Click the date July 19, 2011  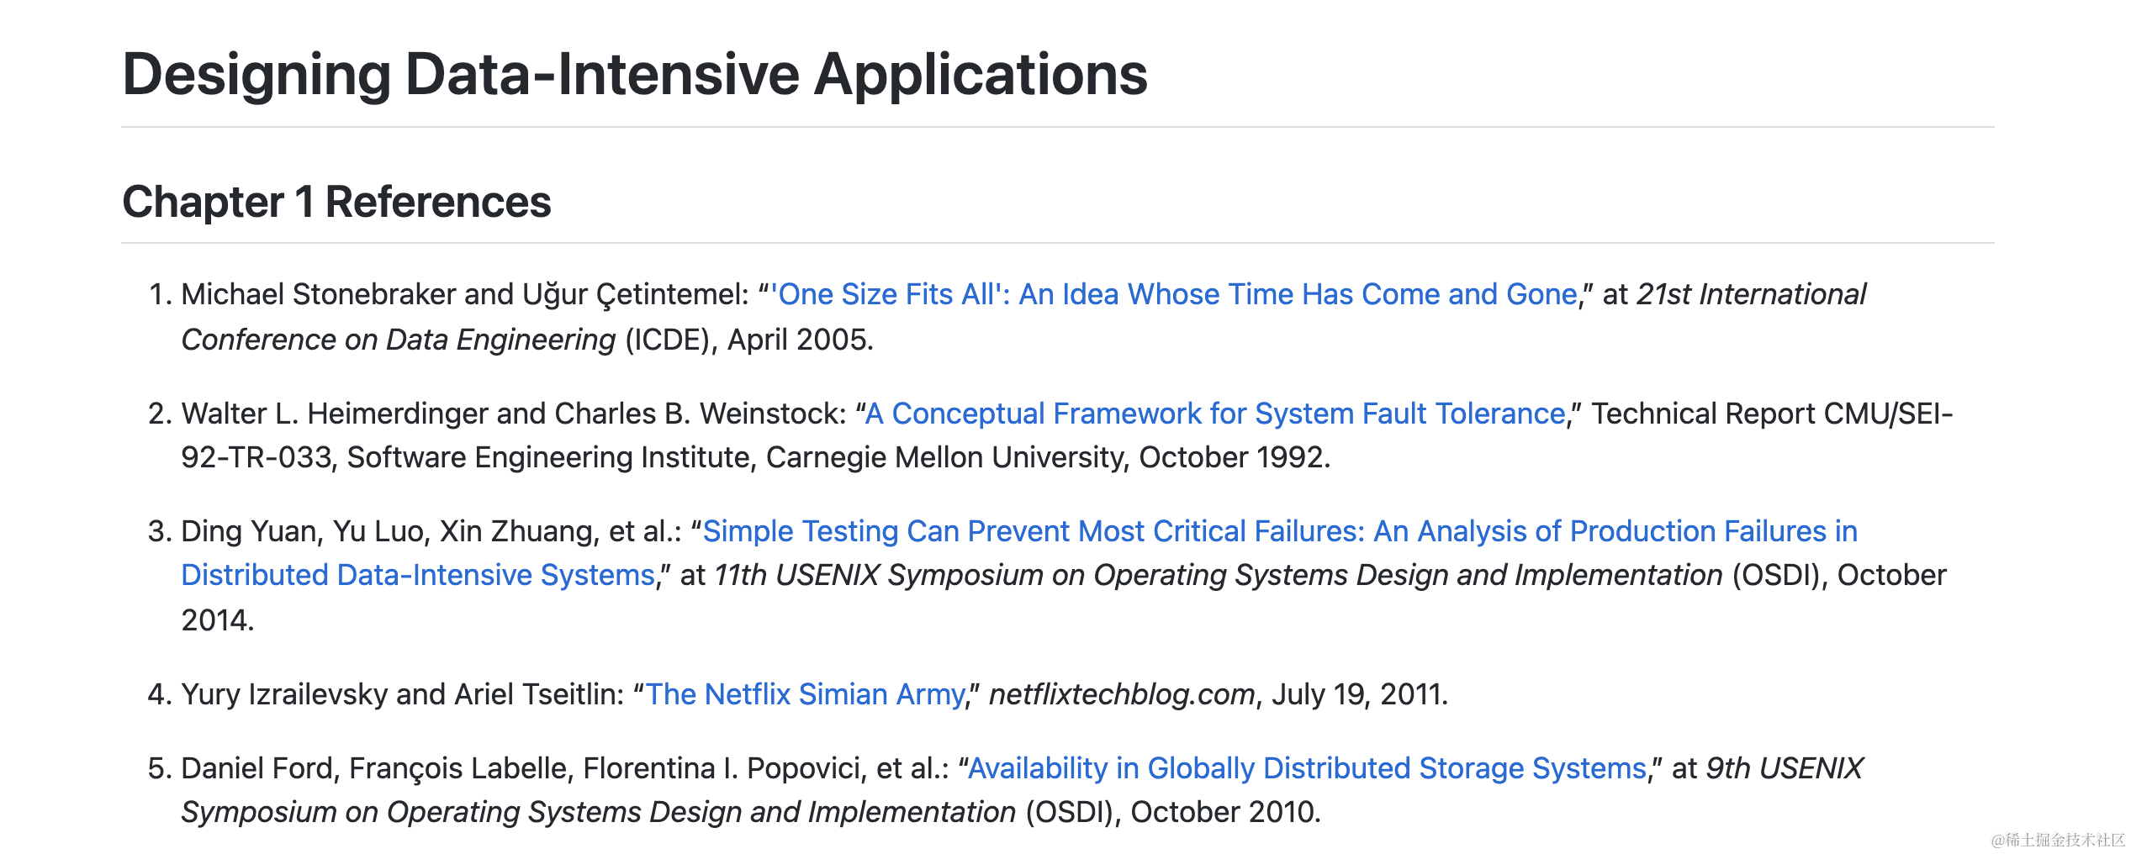tap(1357, 694)
